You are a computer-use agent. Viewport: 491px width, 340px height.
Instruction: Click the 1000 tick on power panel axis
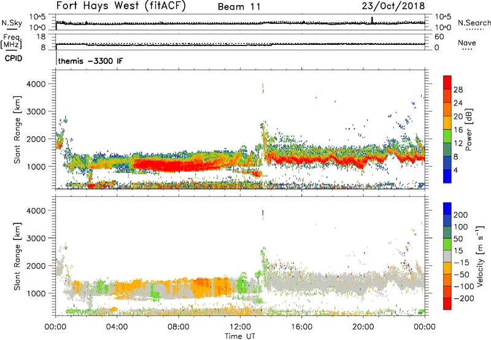pos(36,166)
